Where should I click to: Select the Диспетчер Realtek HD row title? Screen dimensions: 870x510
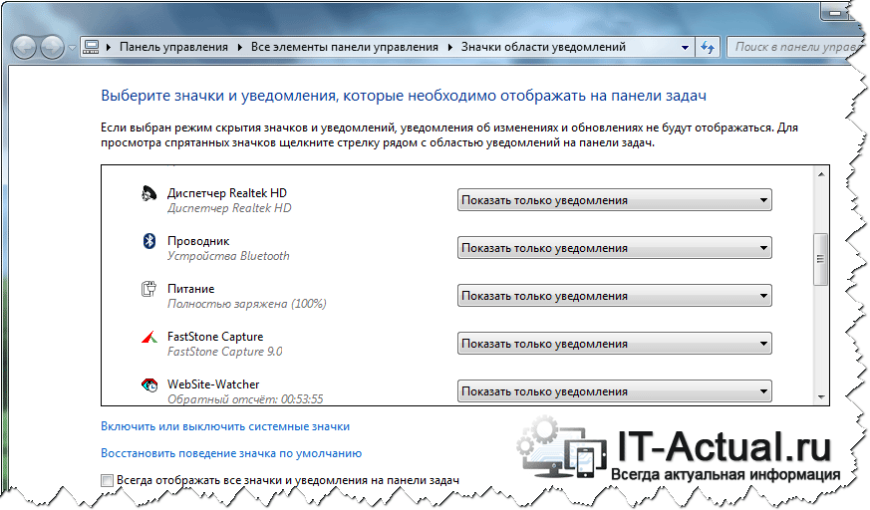coord(227,193)
